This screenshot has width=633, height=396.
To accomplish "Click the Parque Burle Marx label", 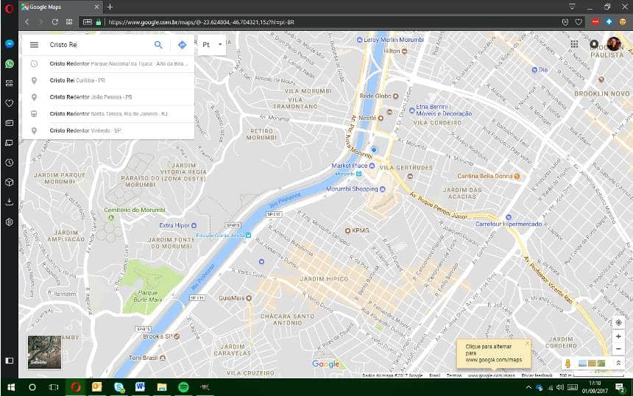I will point(148,296).
